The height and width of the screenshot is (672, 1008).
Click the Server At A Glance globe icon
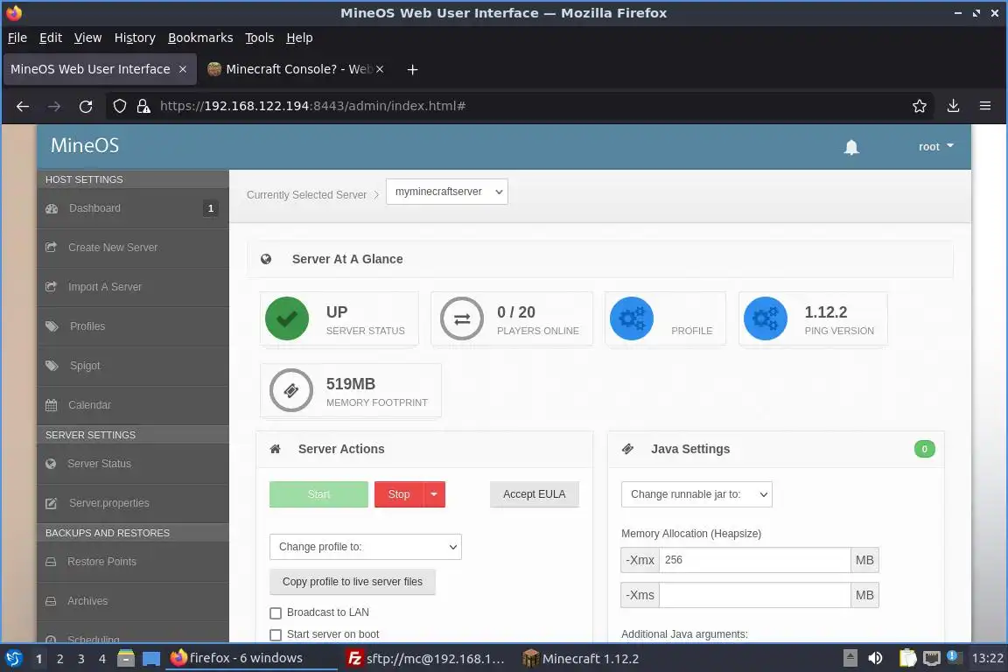tap(266, 259)
